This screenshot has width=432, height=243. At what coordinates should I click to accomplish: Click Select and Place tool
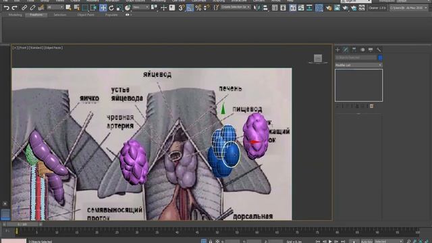click(128, 7)
